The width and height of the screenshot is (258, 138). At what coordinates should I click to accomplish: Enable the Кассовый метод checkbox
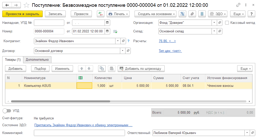tap(227, 23)
